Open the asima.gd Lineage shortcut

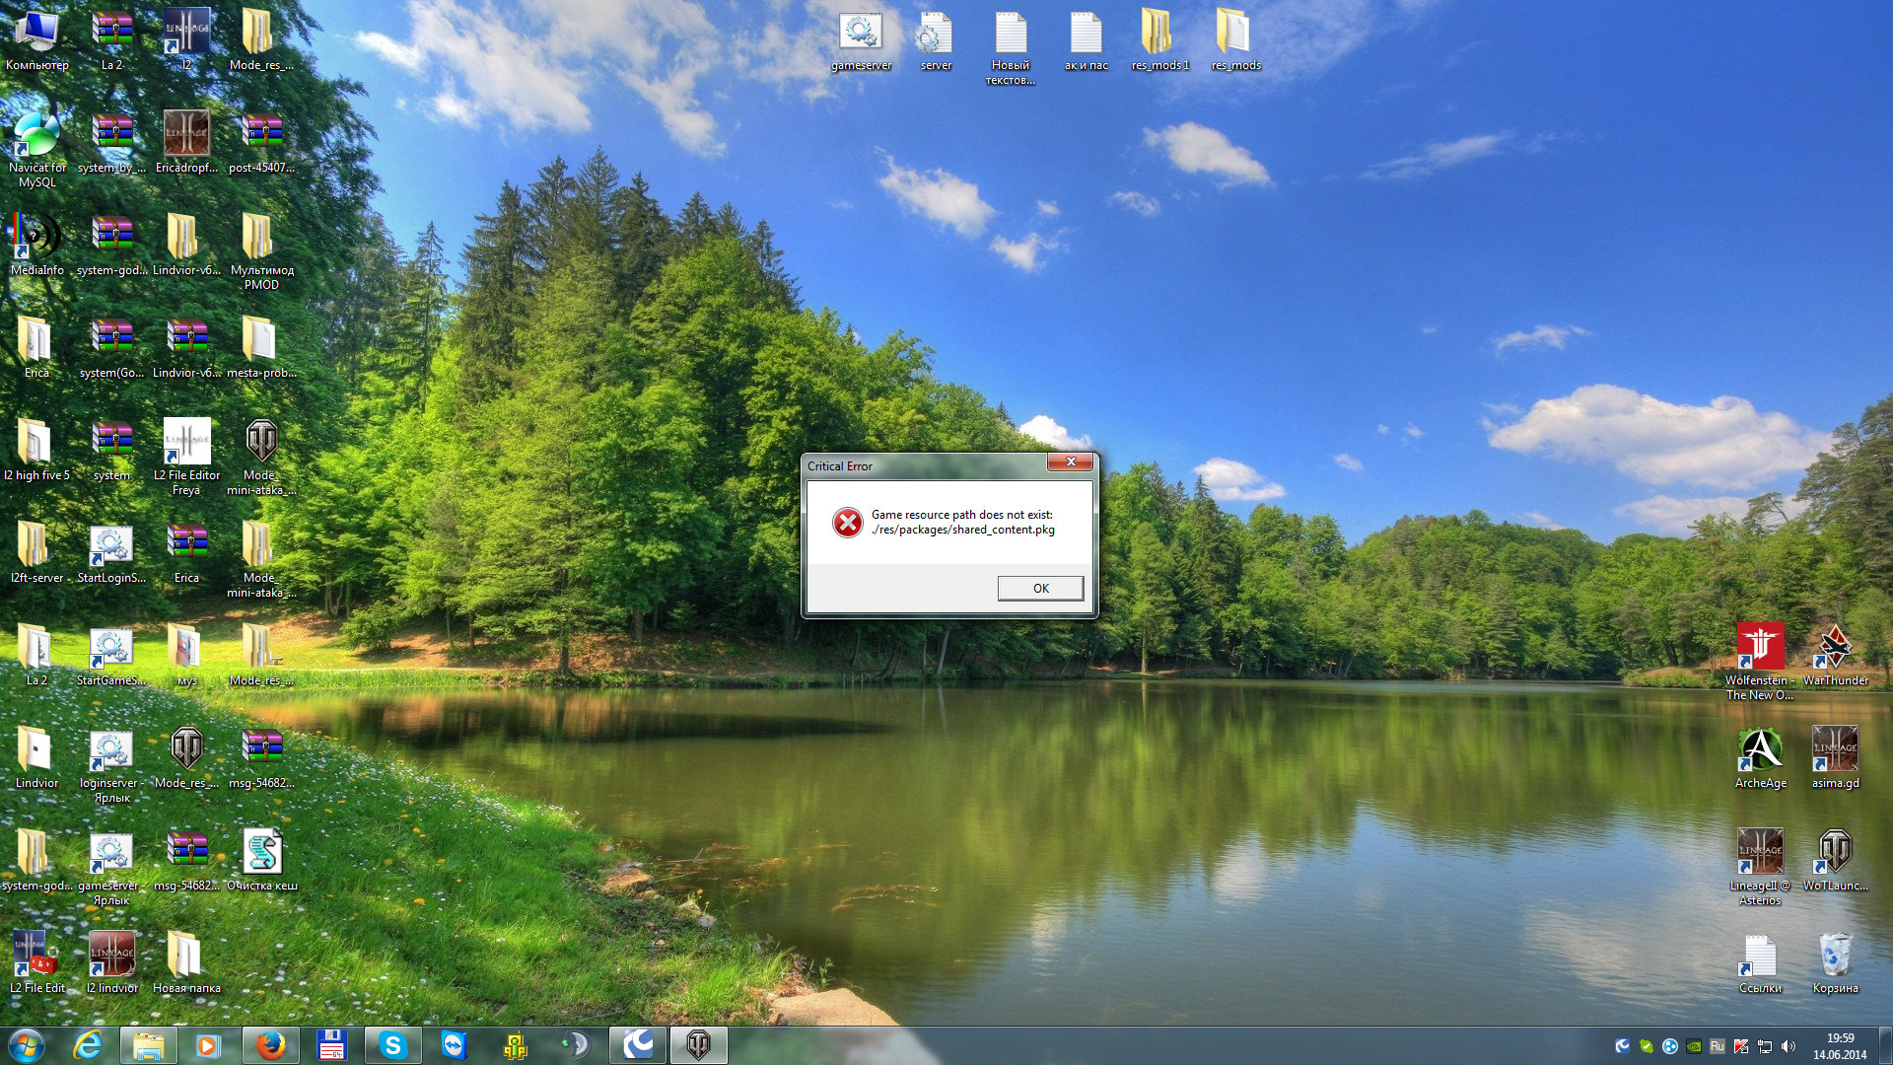pos(1835,758)
